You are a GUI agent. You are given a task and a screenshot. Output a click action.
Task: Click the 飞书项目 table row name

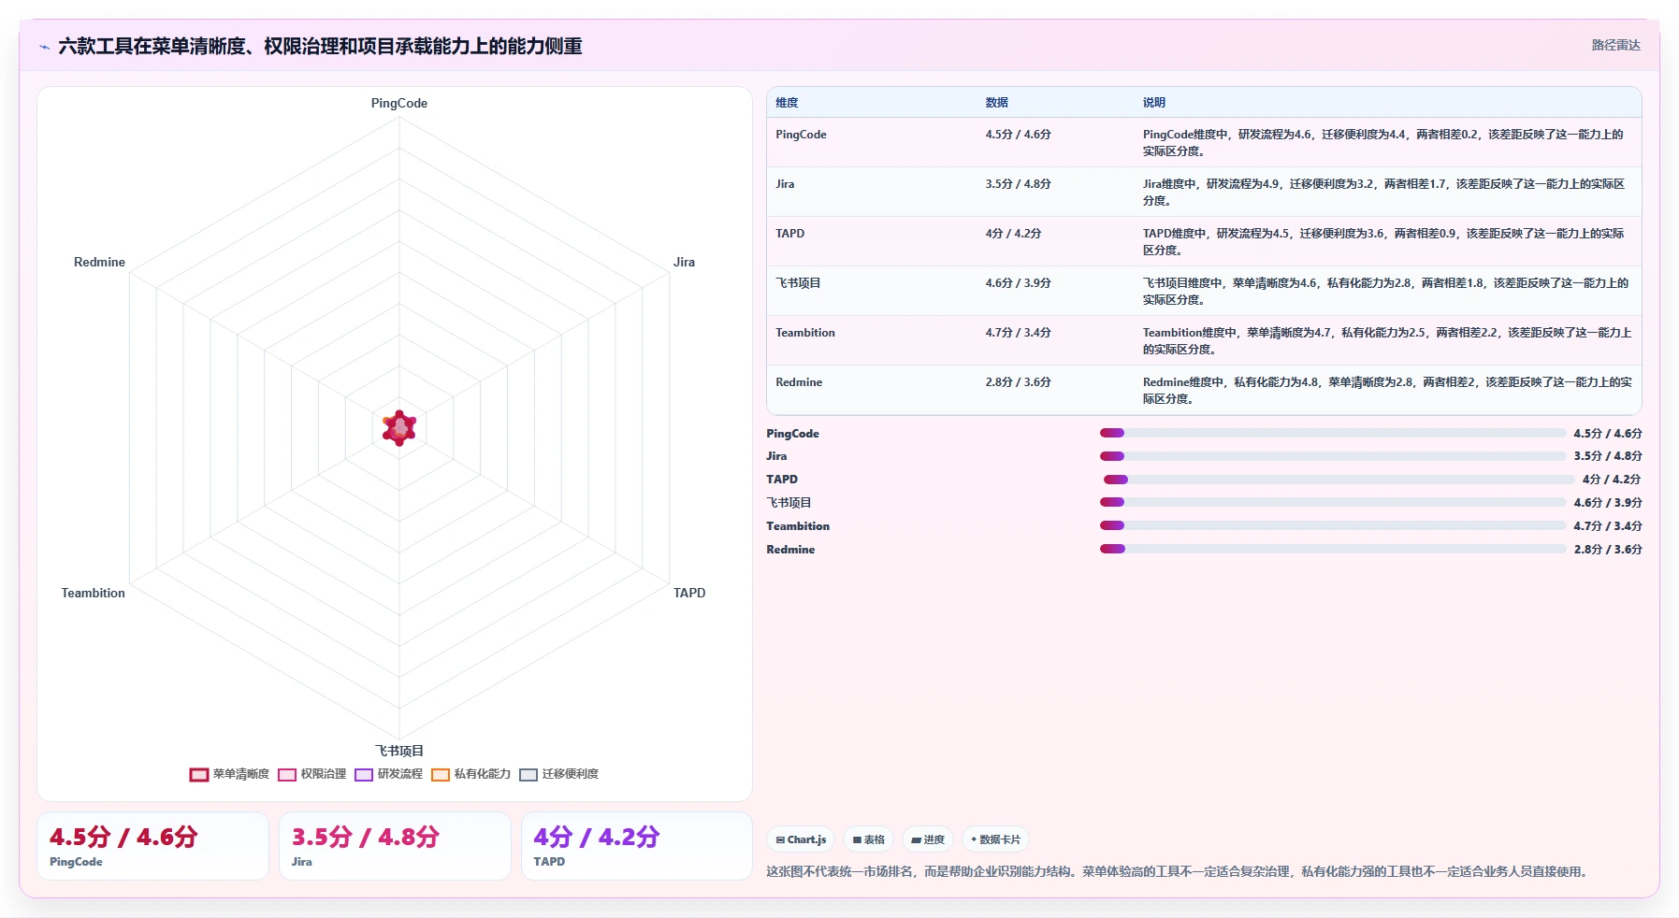pyautogui.click(x=798, y=283)
